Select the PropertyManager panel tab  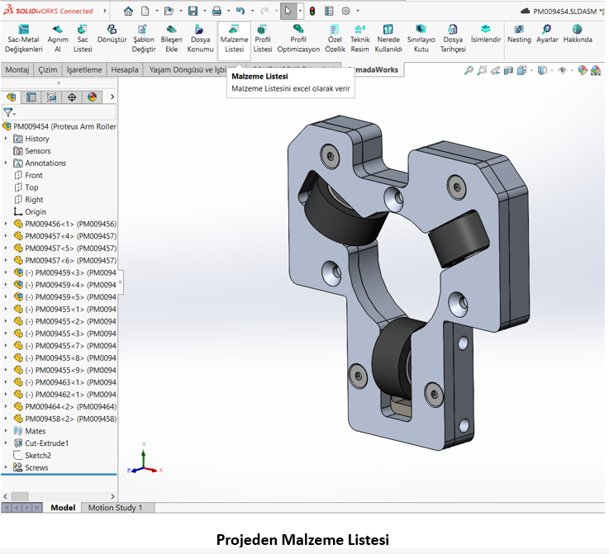(31, 97)
